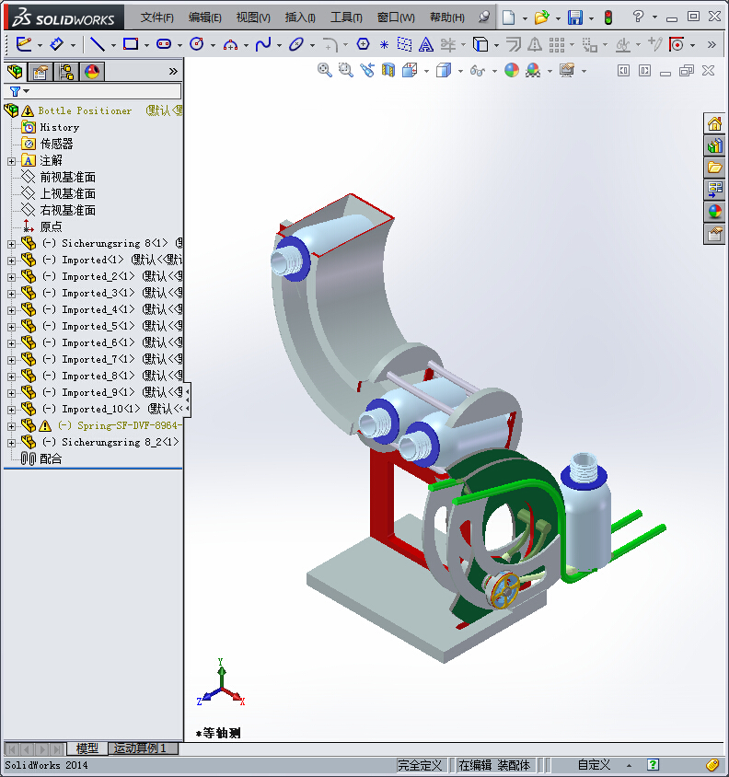Open the View Palette task pane
Image resolution: width=729 pixels, height=777 pixels.
point(714,190)
